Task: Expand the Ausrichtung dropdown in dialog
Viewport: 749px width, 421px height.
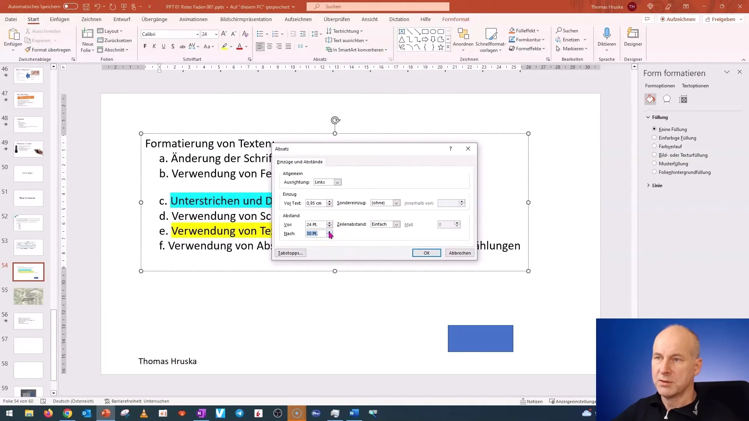Action: click(337, 182)
